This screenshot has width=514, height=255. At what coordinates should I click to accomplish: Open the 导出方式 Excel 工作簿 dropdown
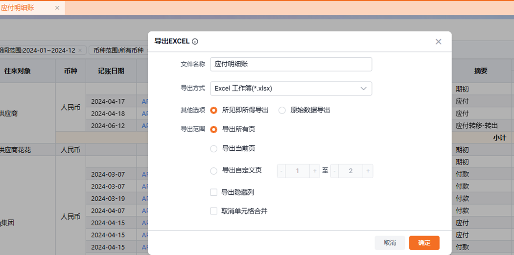click(291, 89)
